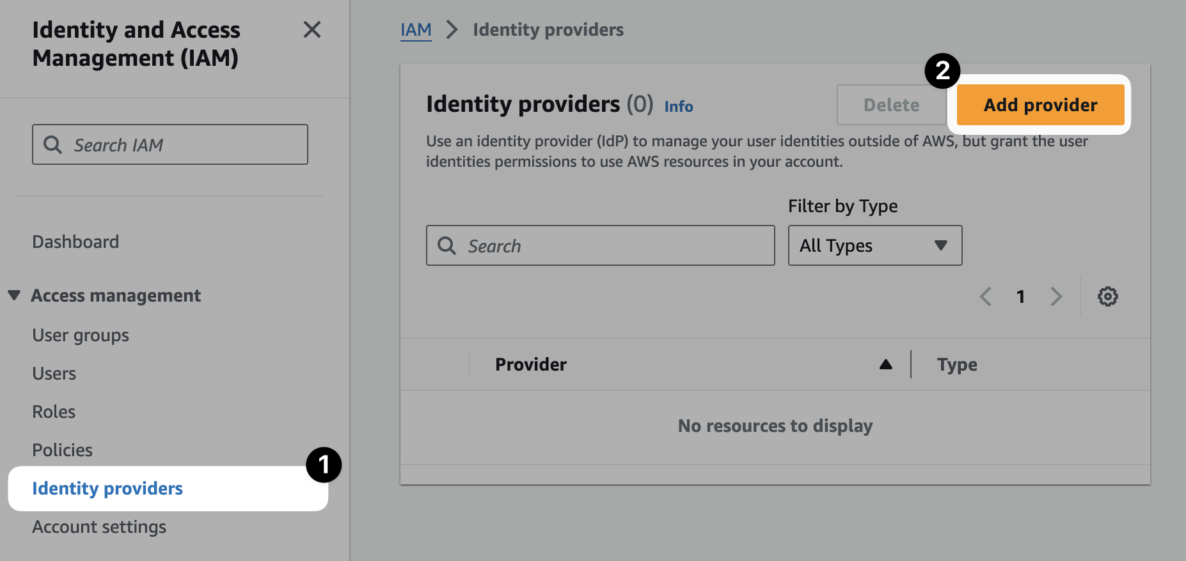Open Dashboard in the sidebar

click(x=75, y=242)
